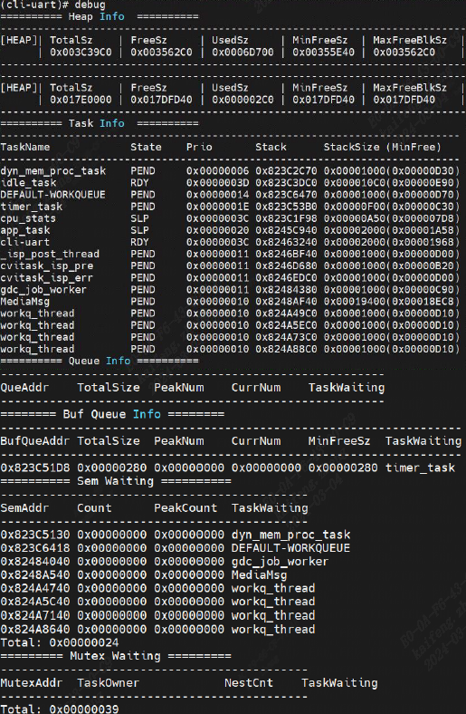Select stack address 0x824A88C0

tap(286, 349)
